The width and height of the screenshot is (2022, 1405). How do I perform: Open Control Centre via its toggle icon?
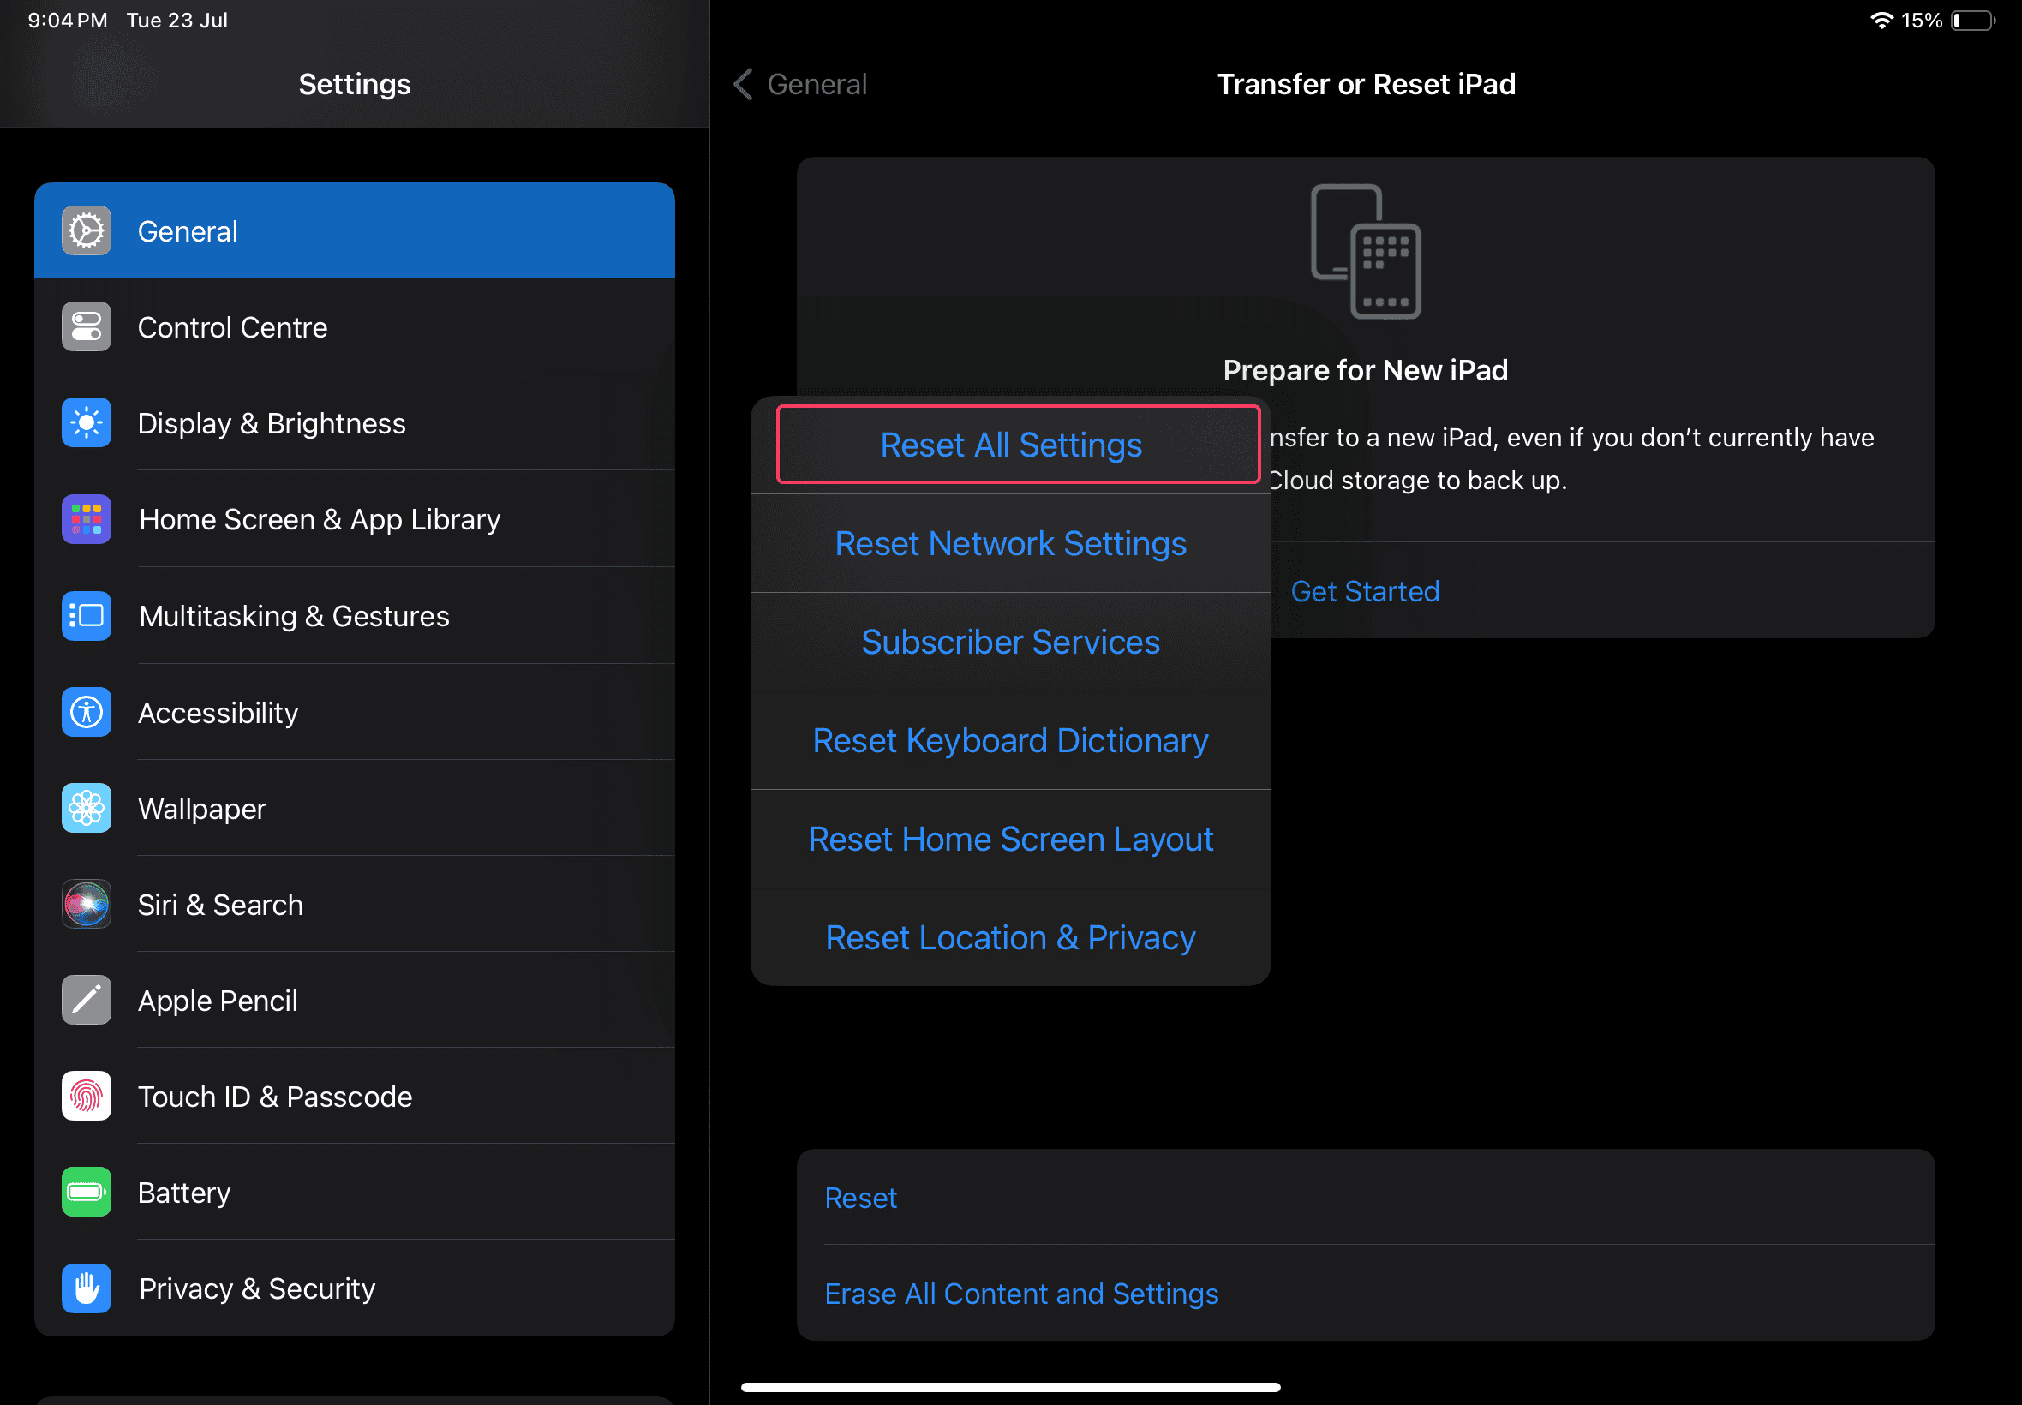pyautogui.click(x=87, y=327)
